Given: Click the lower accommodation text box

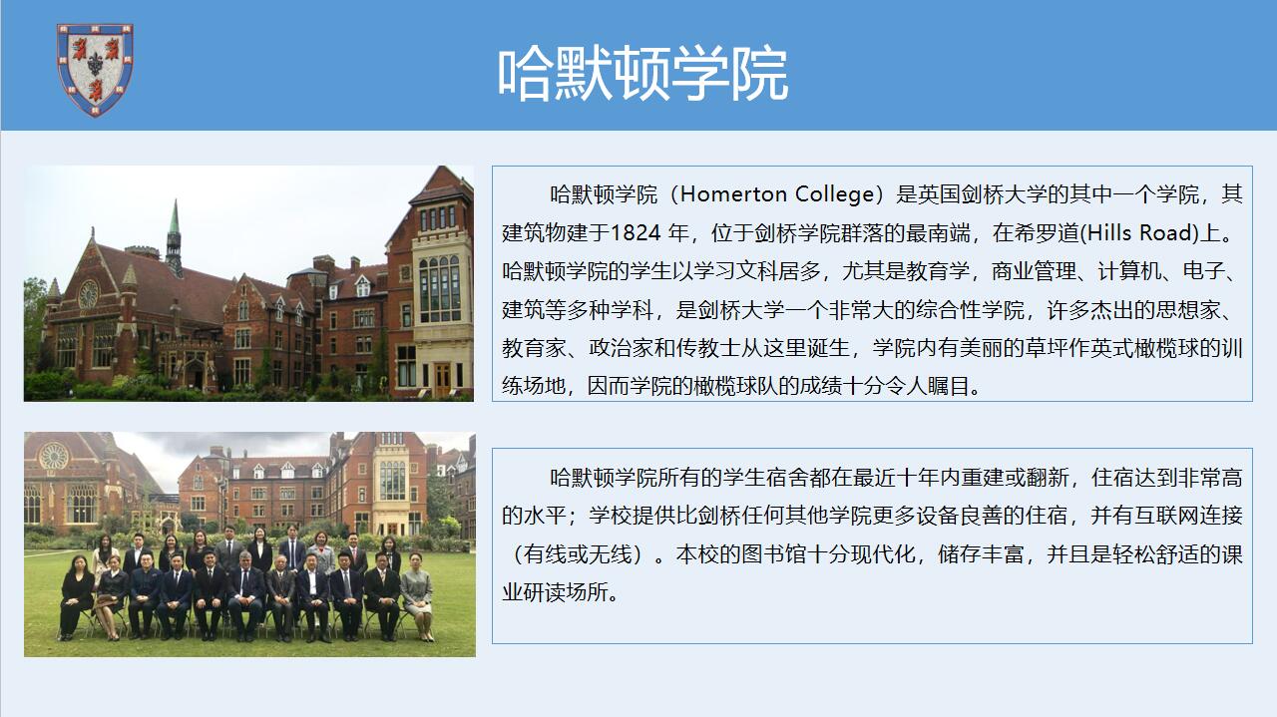Looking at the screenshot, I should (x=873, y=543).
